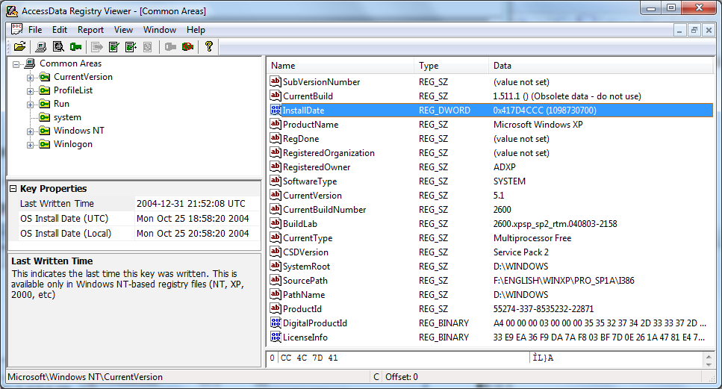Open the View menu
Image resolution: width=722 pixels, height=389 pixels.
pyautogui.click(x=123, y=29)
